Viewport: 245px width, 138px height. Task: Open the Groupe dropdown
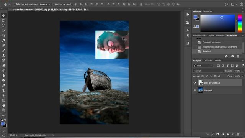pyautogui.click(x=45, y=4)
